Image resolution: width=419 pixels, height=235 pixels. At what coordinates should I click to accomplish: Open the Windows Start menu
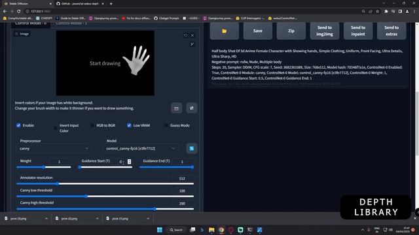pos(160,230)
